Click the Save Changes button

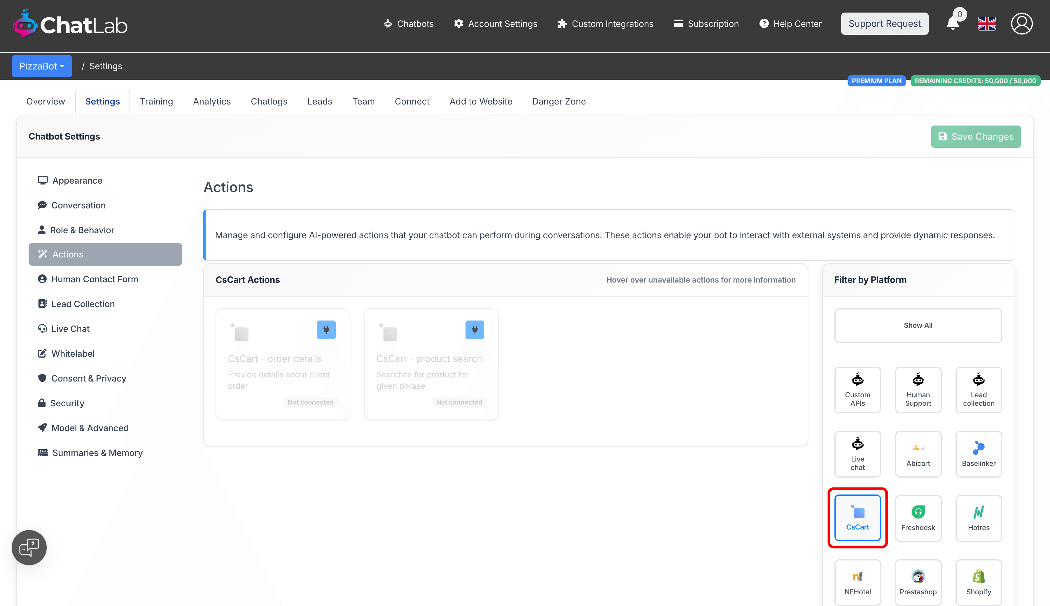coord(976,137)
